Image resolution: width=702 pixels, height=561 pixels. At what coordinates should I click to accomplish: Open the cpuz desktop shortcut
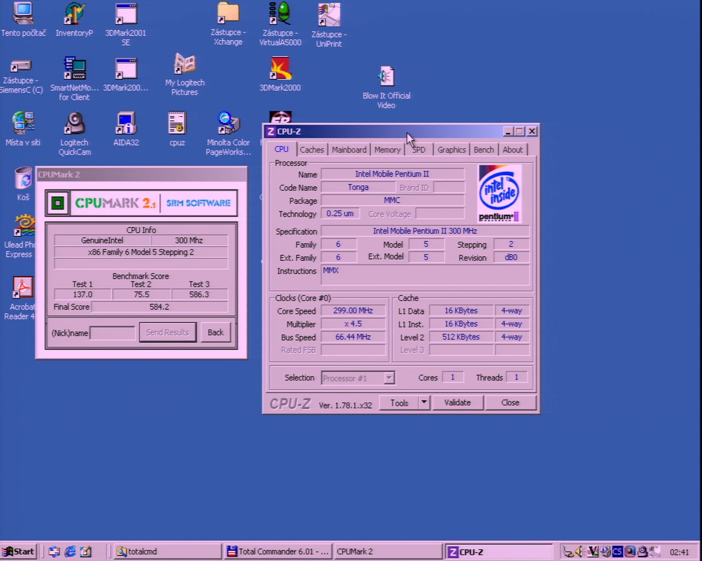177,124
